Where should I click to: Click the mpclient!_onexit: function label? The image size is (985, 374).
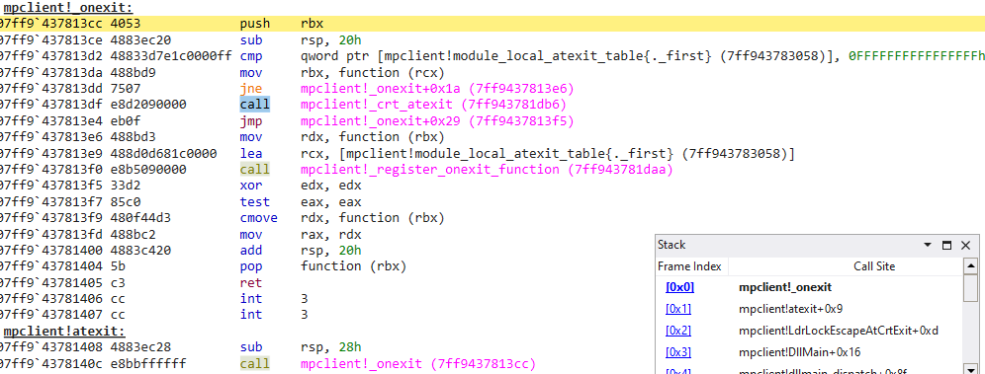click(68, 8)
